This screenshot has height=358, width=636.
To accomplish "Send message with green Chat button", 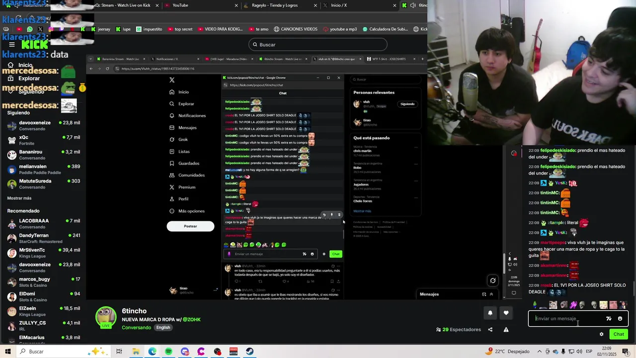I will (619, 334).
